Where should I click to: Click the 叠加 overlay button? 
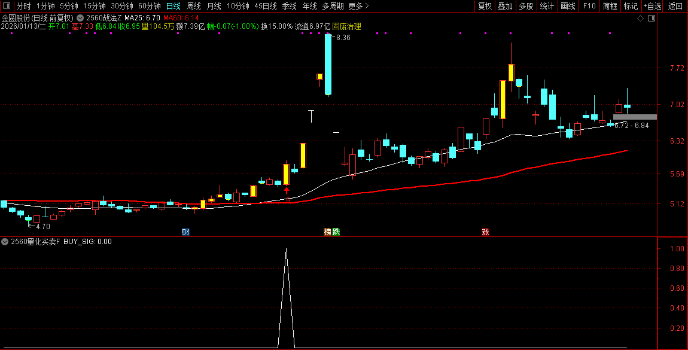506,6
